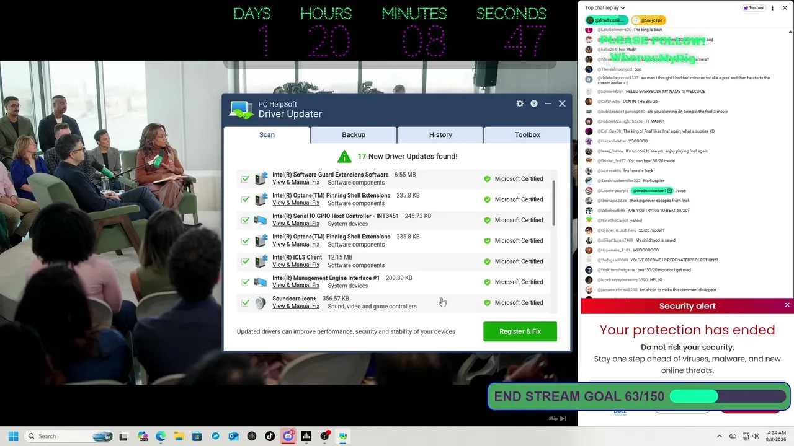Open network settings from system tray

[746, 436]
